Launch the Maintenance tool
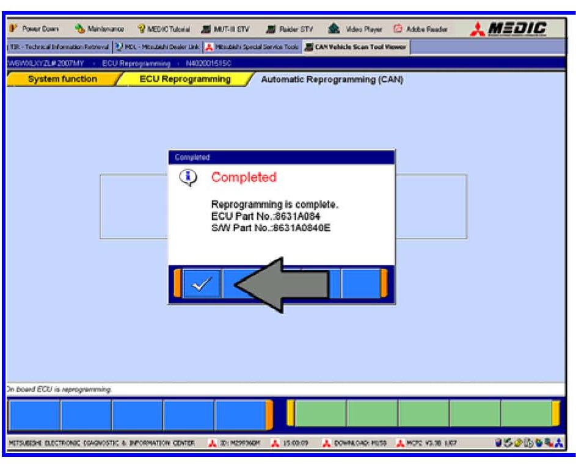Screen dimensions: 576x466 99,29
